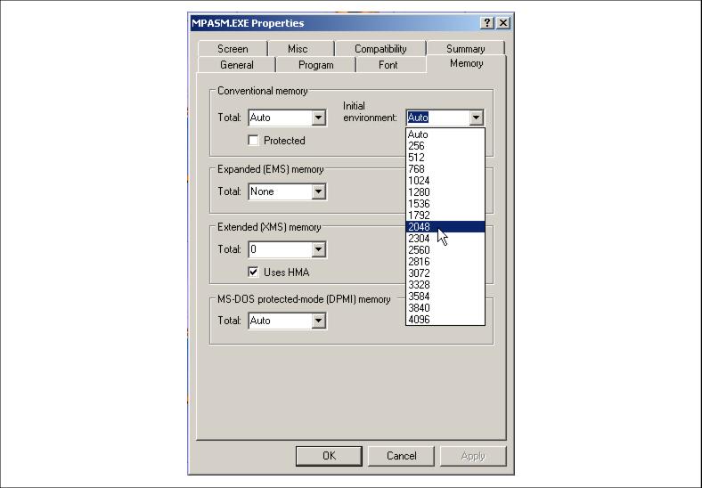Screen dimensions: 702x488
Task: Select 2304 in the dropdown list
Action: click(x=445, y=239)
